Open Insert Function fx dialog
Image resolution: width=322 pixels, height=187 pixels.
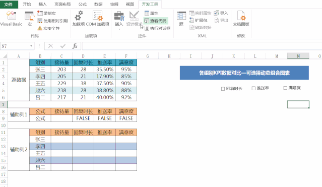coord(75,46)
